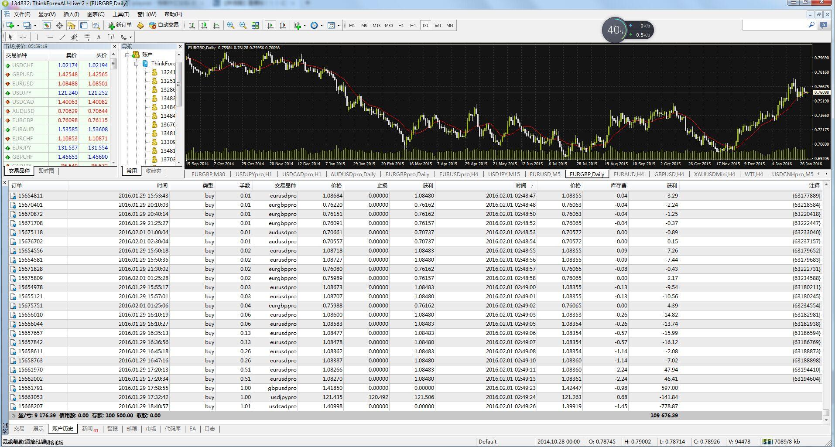Screen dimensions: 835x447
Task: Toggle the Terminal panel
Action: pos(84,25)
